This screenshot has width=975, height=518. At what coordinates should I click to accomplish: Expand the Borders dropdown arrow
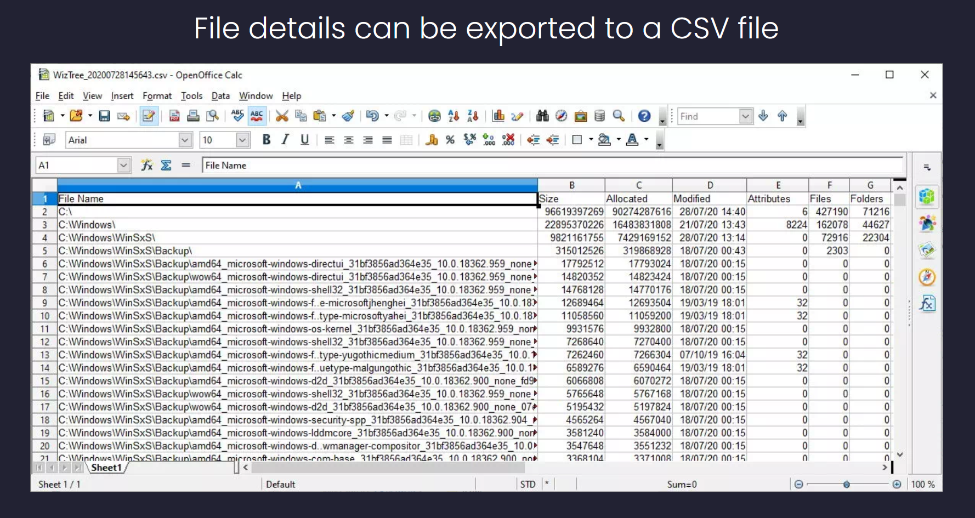[x=591, y=140]
